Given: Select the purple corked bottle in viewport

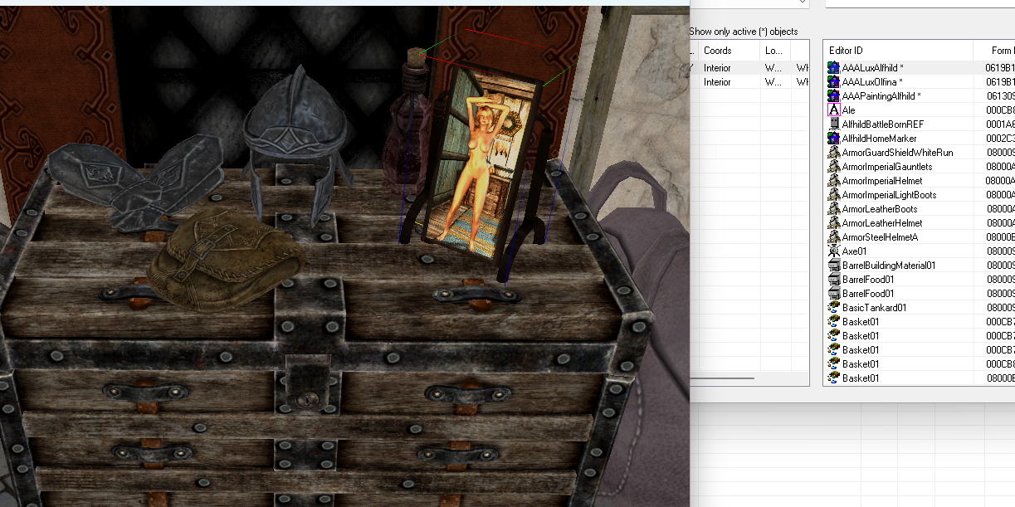Looking at the screenshot, I should [405, 124].
